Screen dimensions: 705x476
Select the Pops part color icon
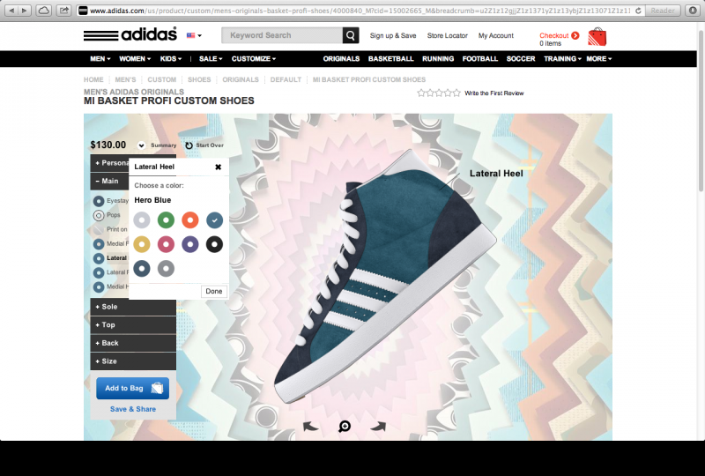(x=99, y=215)
